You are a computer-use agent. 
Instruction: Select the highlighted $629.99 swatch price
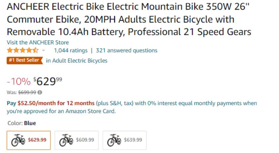click(x=37, y=140)
